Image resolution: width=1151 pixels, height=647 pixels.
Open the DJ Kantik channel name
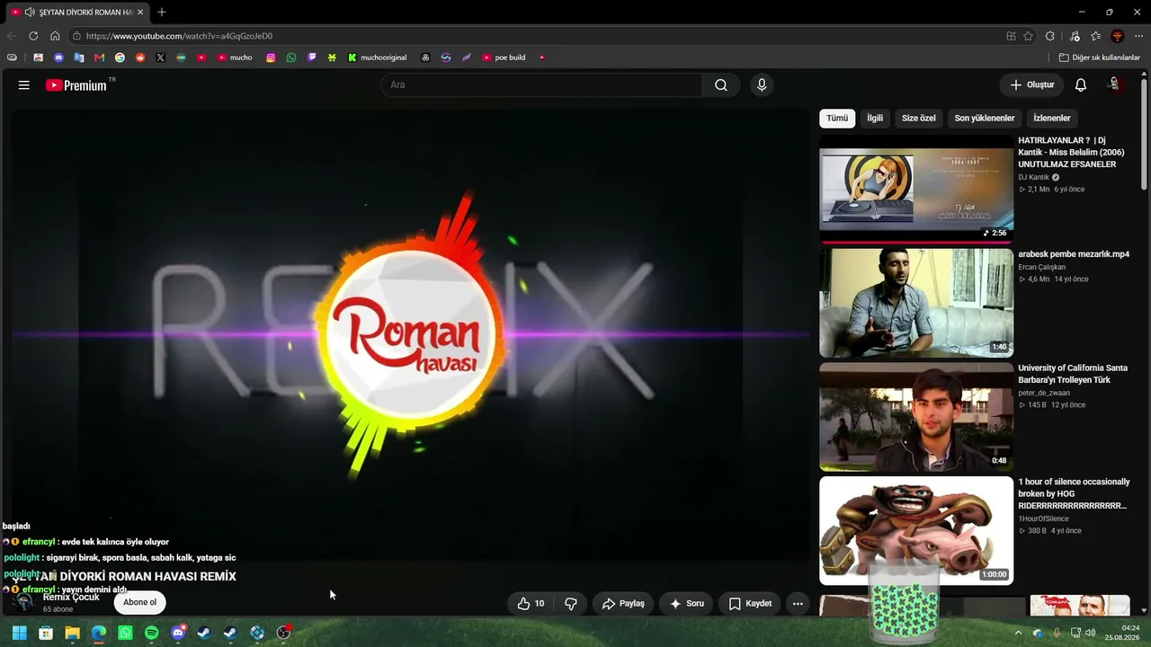1033,177
